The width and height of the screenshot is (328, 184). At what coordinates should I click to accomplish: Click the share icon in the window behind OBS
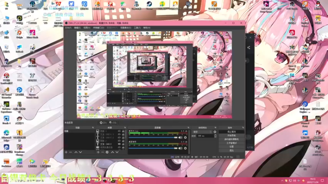point(248,47)
